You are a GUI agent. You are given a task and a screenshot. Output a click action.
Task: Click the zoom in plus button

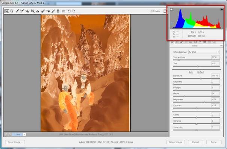[x=9, y=134]
